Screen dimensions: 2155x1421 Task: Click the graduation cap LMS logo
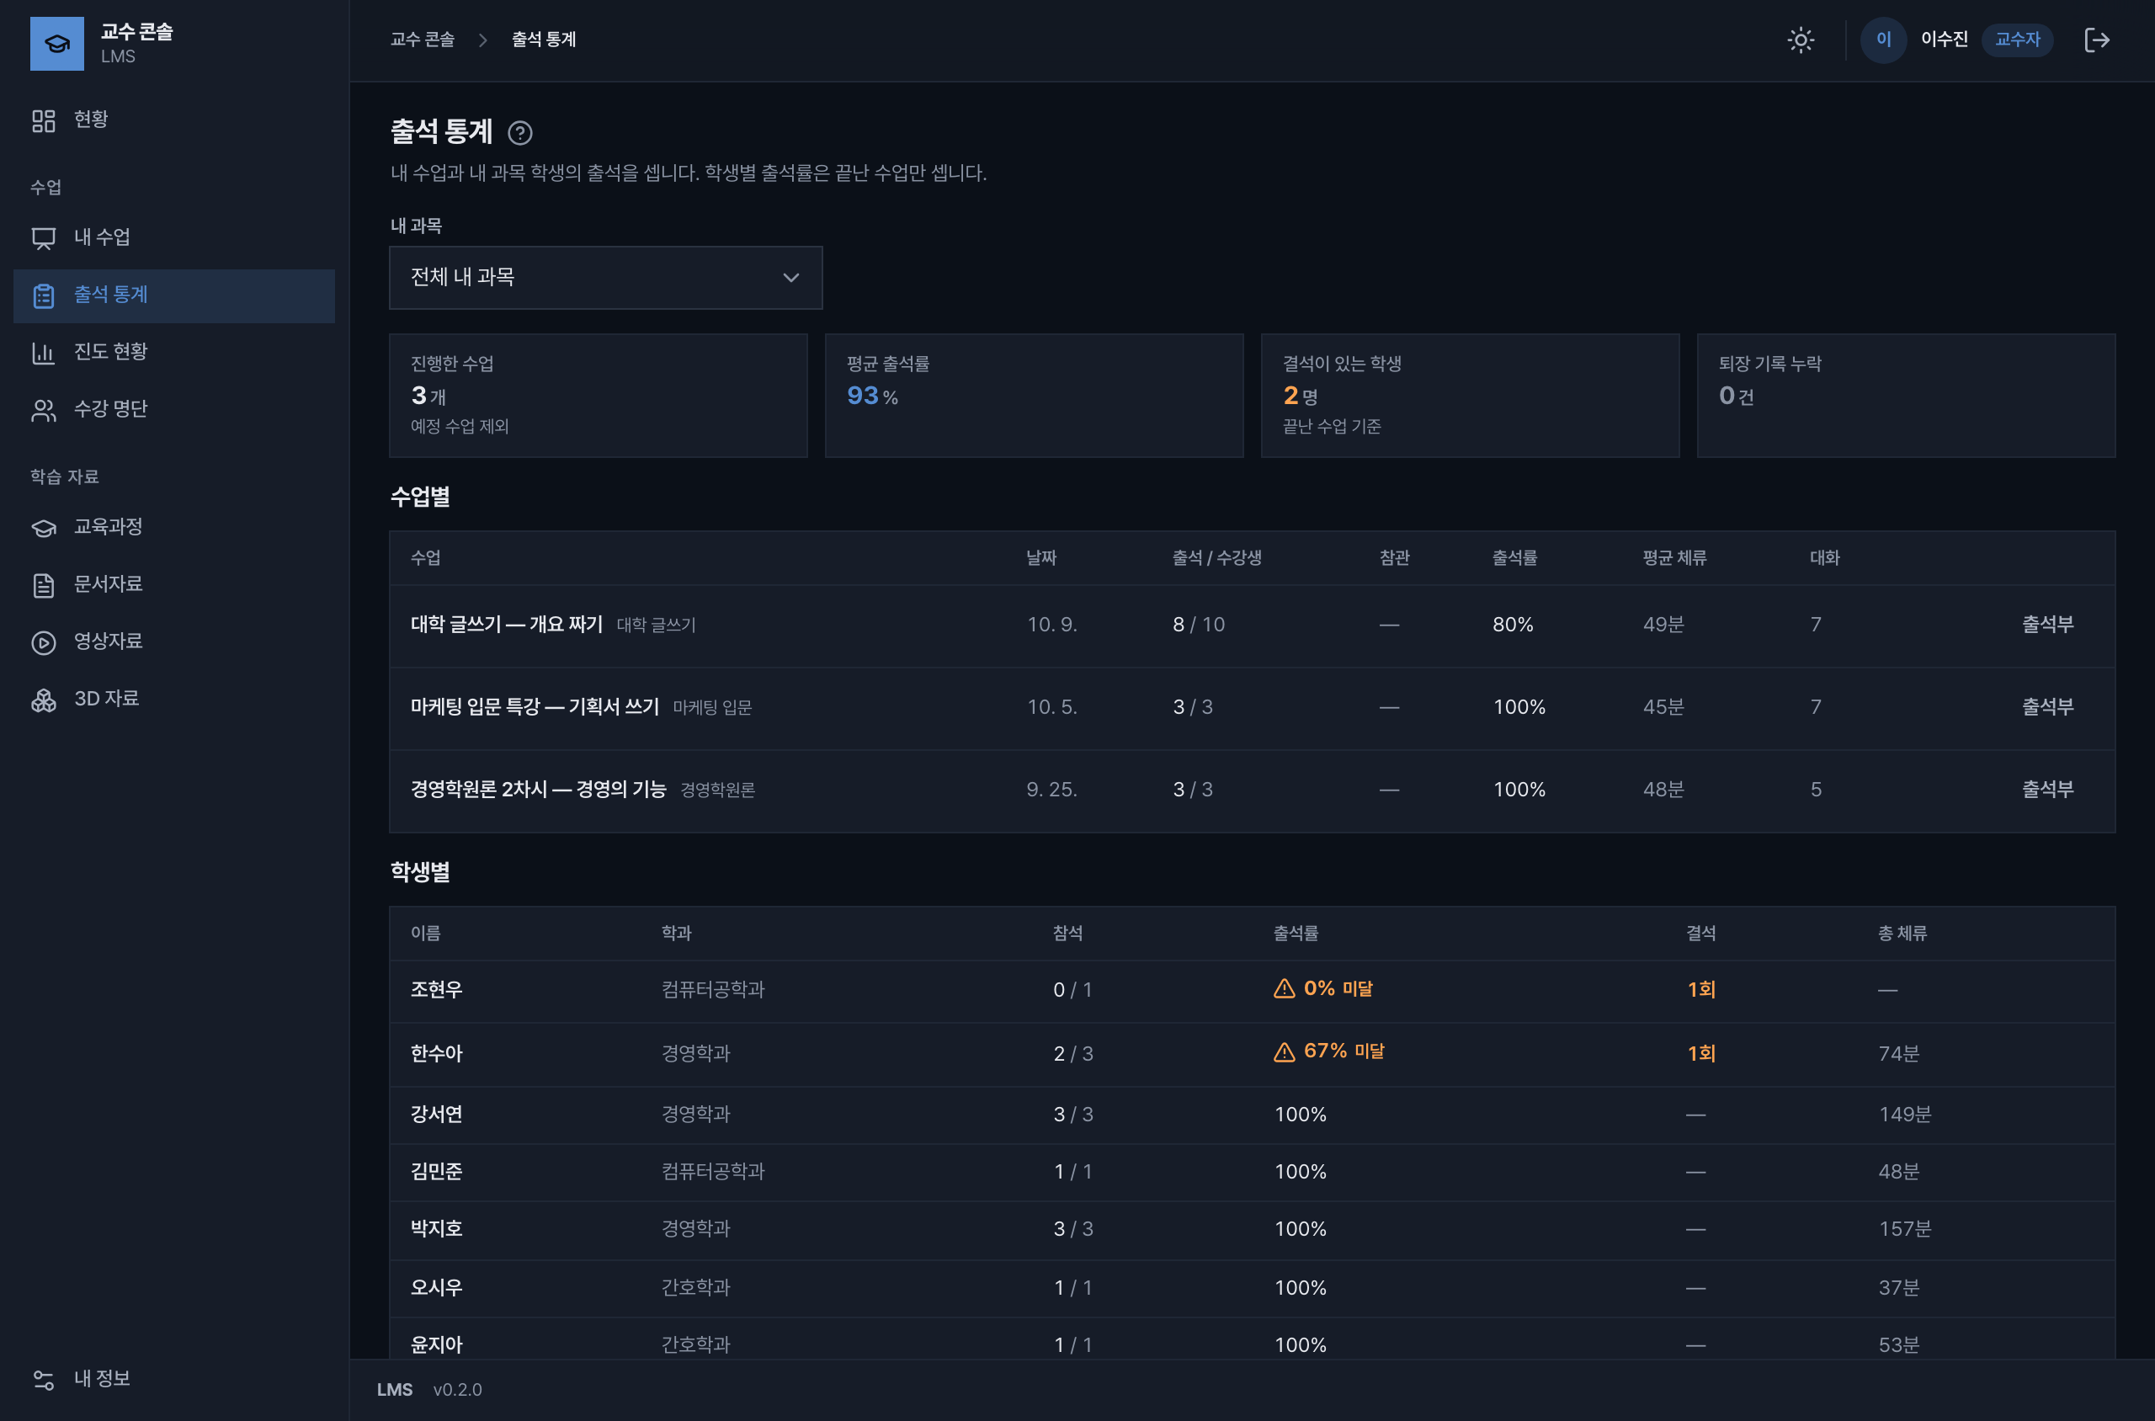point(57,43)
